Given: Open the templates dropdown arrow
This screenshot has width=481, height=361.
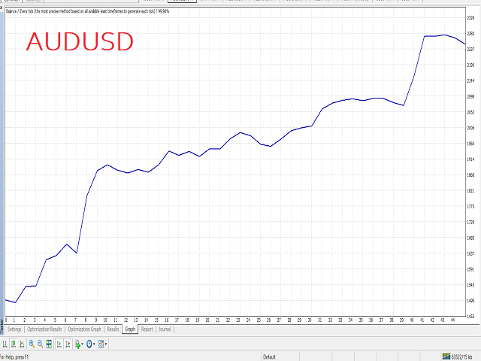Looking at the screenshot, I should tap(106, 344).
